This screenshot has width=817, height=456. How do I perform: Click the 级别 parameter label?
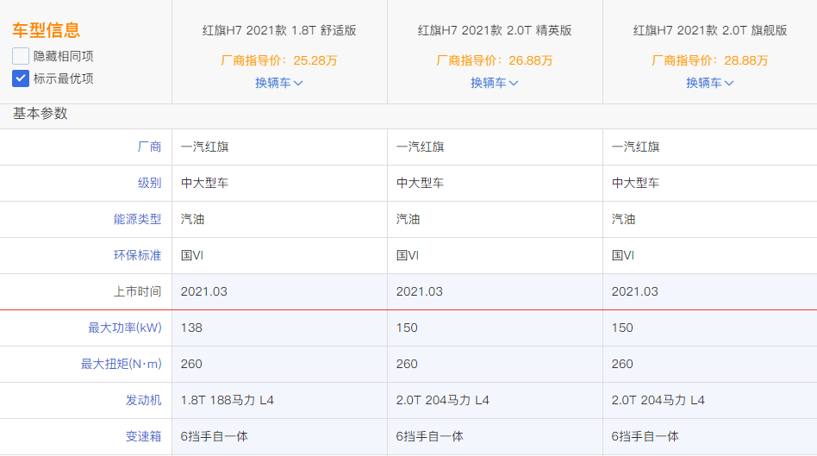pyautogui.click(x=150, y=183)
